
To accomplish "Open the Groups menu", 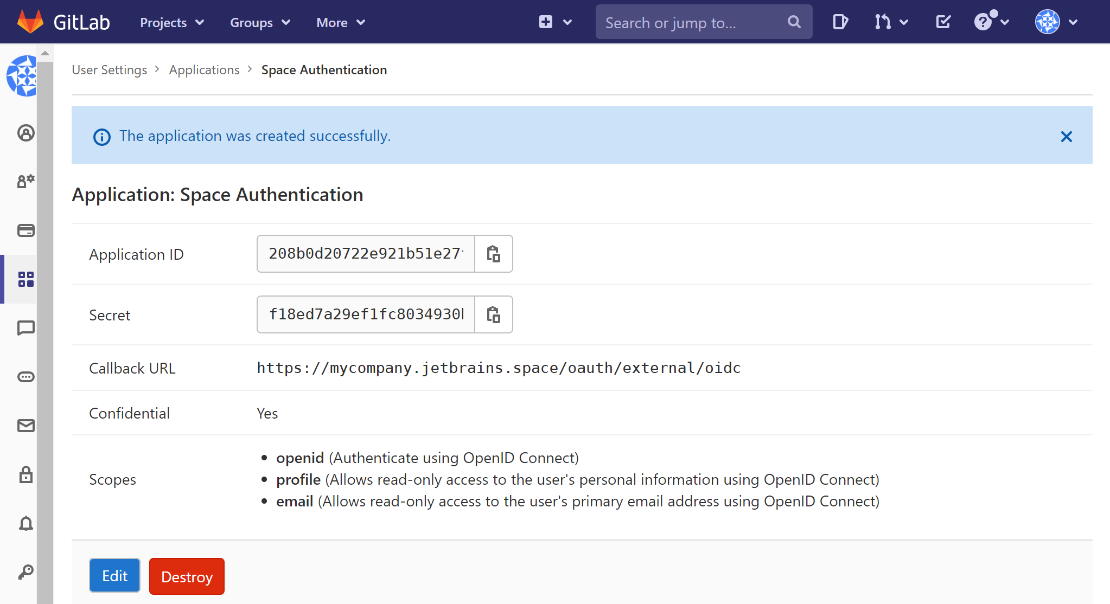I will [x=259, y=22].
